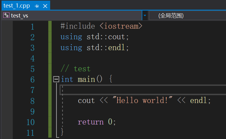
Task: Open the (全局范围) scope combo box
Action: (187, 16)
